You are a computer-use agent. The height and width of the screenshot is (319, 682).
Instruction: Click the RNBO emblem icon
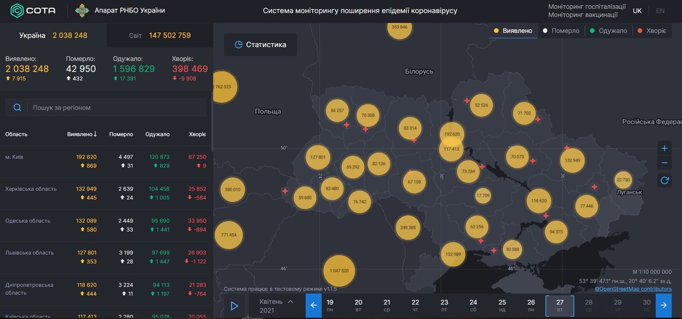[x=82, y=10]
